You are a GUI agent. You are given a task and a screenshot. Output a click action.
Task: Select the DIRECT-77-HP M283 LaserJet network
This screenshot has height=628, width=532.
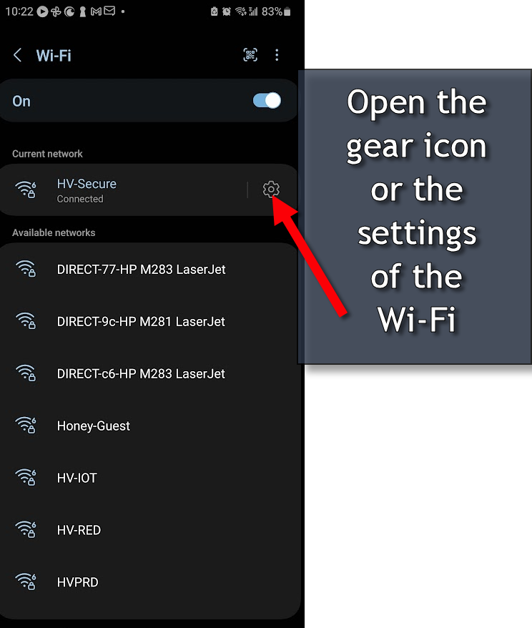pyautogui.click(x=150, y=269)
